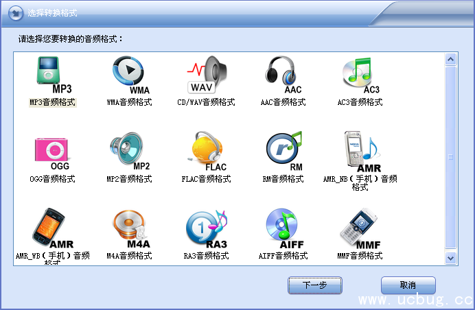475x310 pixels.
Task: Click the scrollbar down arrow
Action: (451, 259)
